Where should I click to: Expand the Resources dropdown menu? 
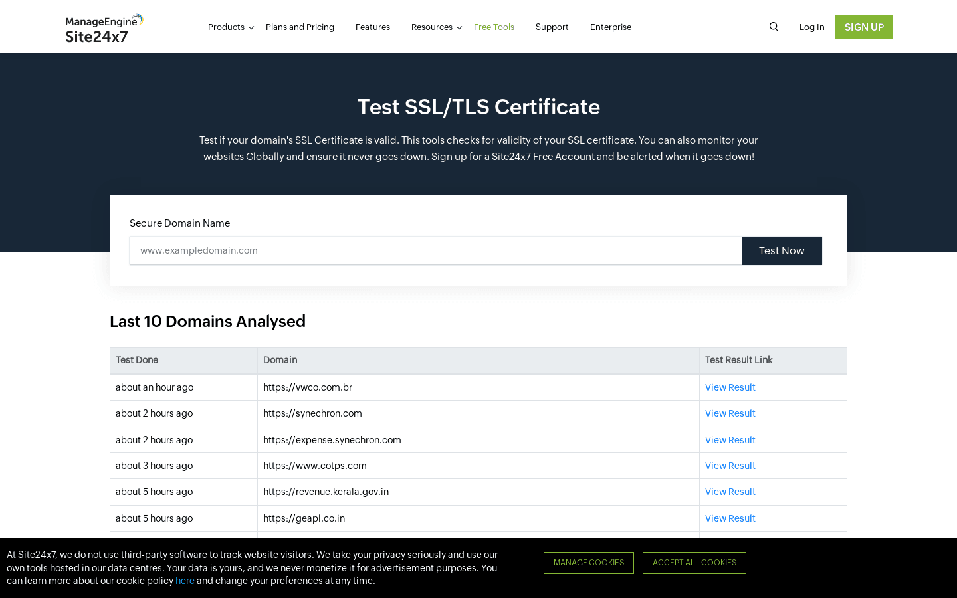436,27
